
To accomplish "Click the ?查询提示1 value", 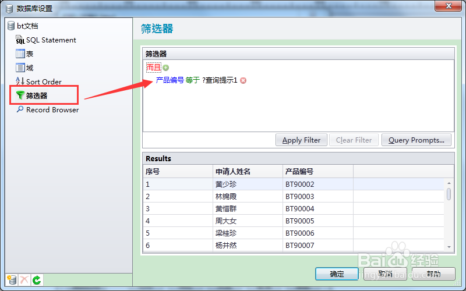I will coord(220,80).
